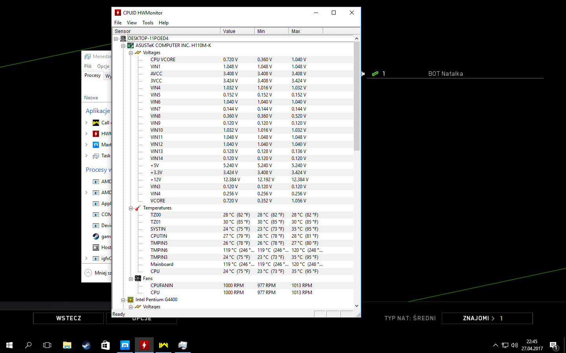Select the CPU VCORE voltage row
This screenshot has height=353, width=566.
click(252, 60)
